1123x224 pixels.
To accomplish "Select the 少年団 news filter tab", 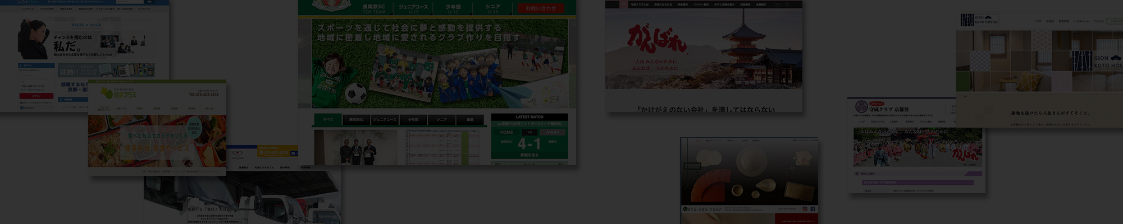I will (x=413, y=120).
